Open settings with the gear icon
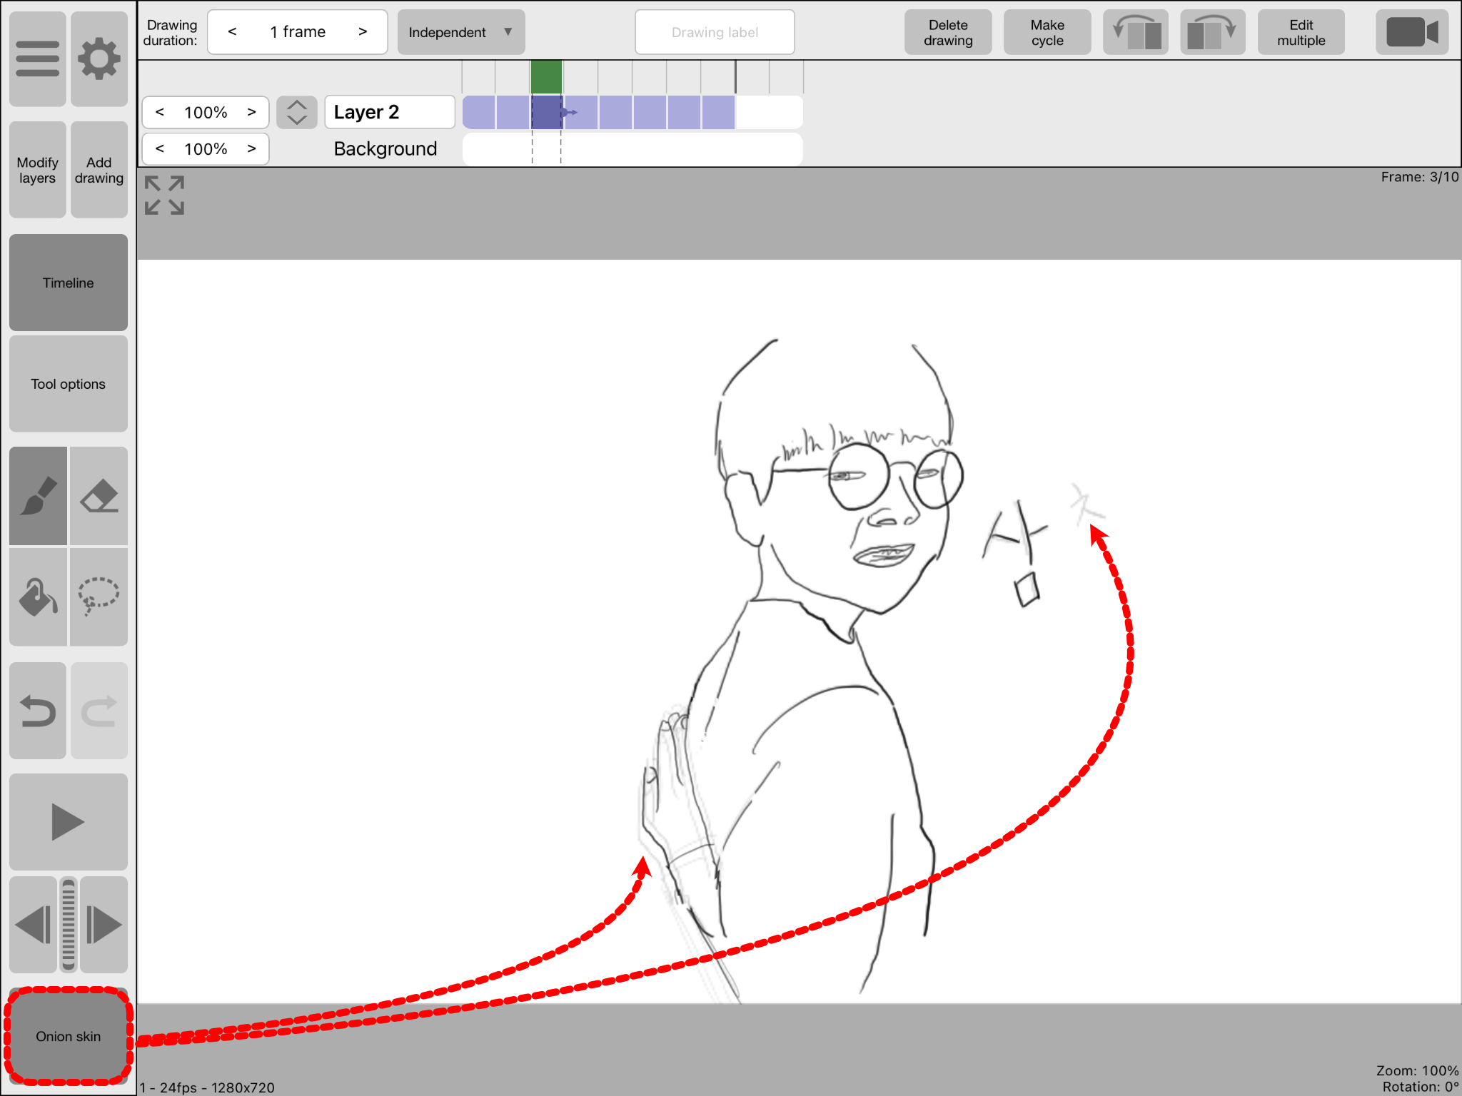Screen dimensions: 1462x1096 [99, 59]
